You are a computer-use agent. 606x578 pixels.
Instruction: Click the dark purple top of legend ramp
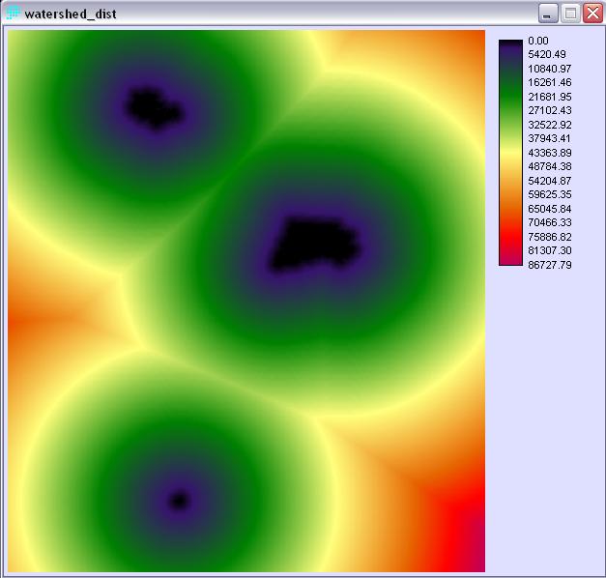click(x=509, y=44)
